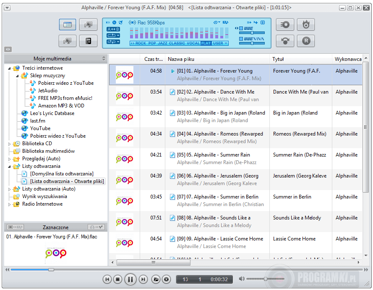Select track 02 Dance With Me row
373x290 pixels.
point(235,96)
